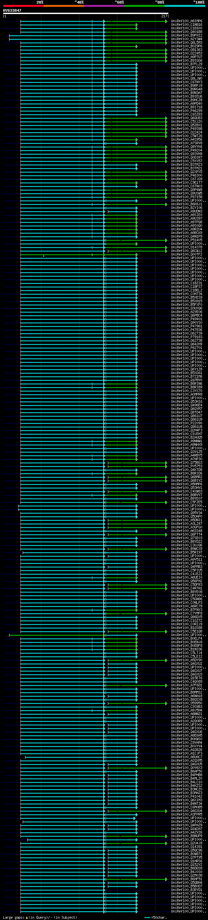This screenshot has width=208, height=920.
Task: Select hit UniRef100_P41042
Action: (x=187, y=796)
